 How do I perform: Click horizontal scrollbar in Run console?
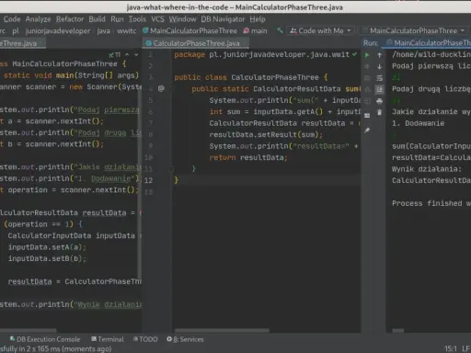pyautogui.click(x=398, y=331)
